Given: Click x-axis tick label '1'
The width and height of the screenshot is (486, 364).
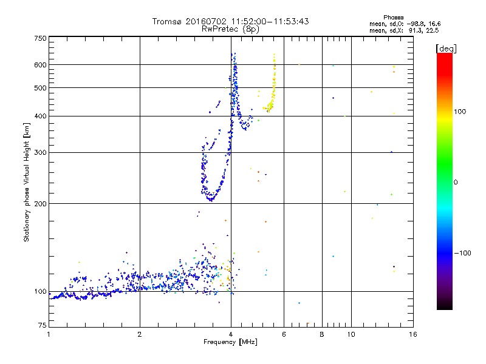Looking at the screenshot, I should [x=49, y=334].
